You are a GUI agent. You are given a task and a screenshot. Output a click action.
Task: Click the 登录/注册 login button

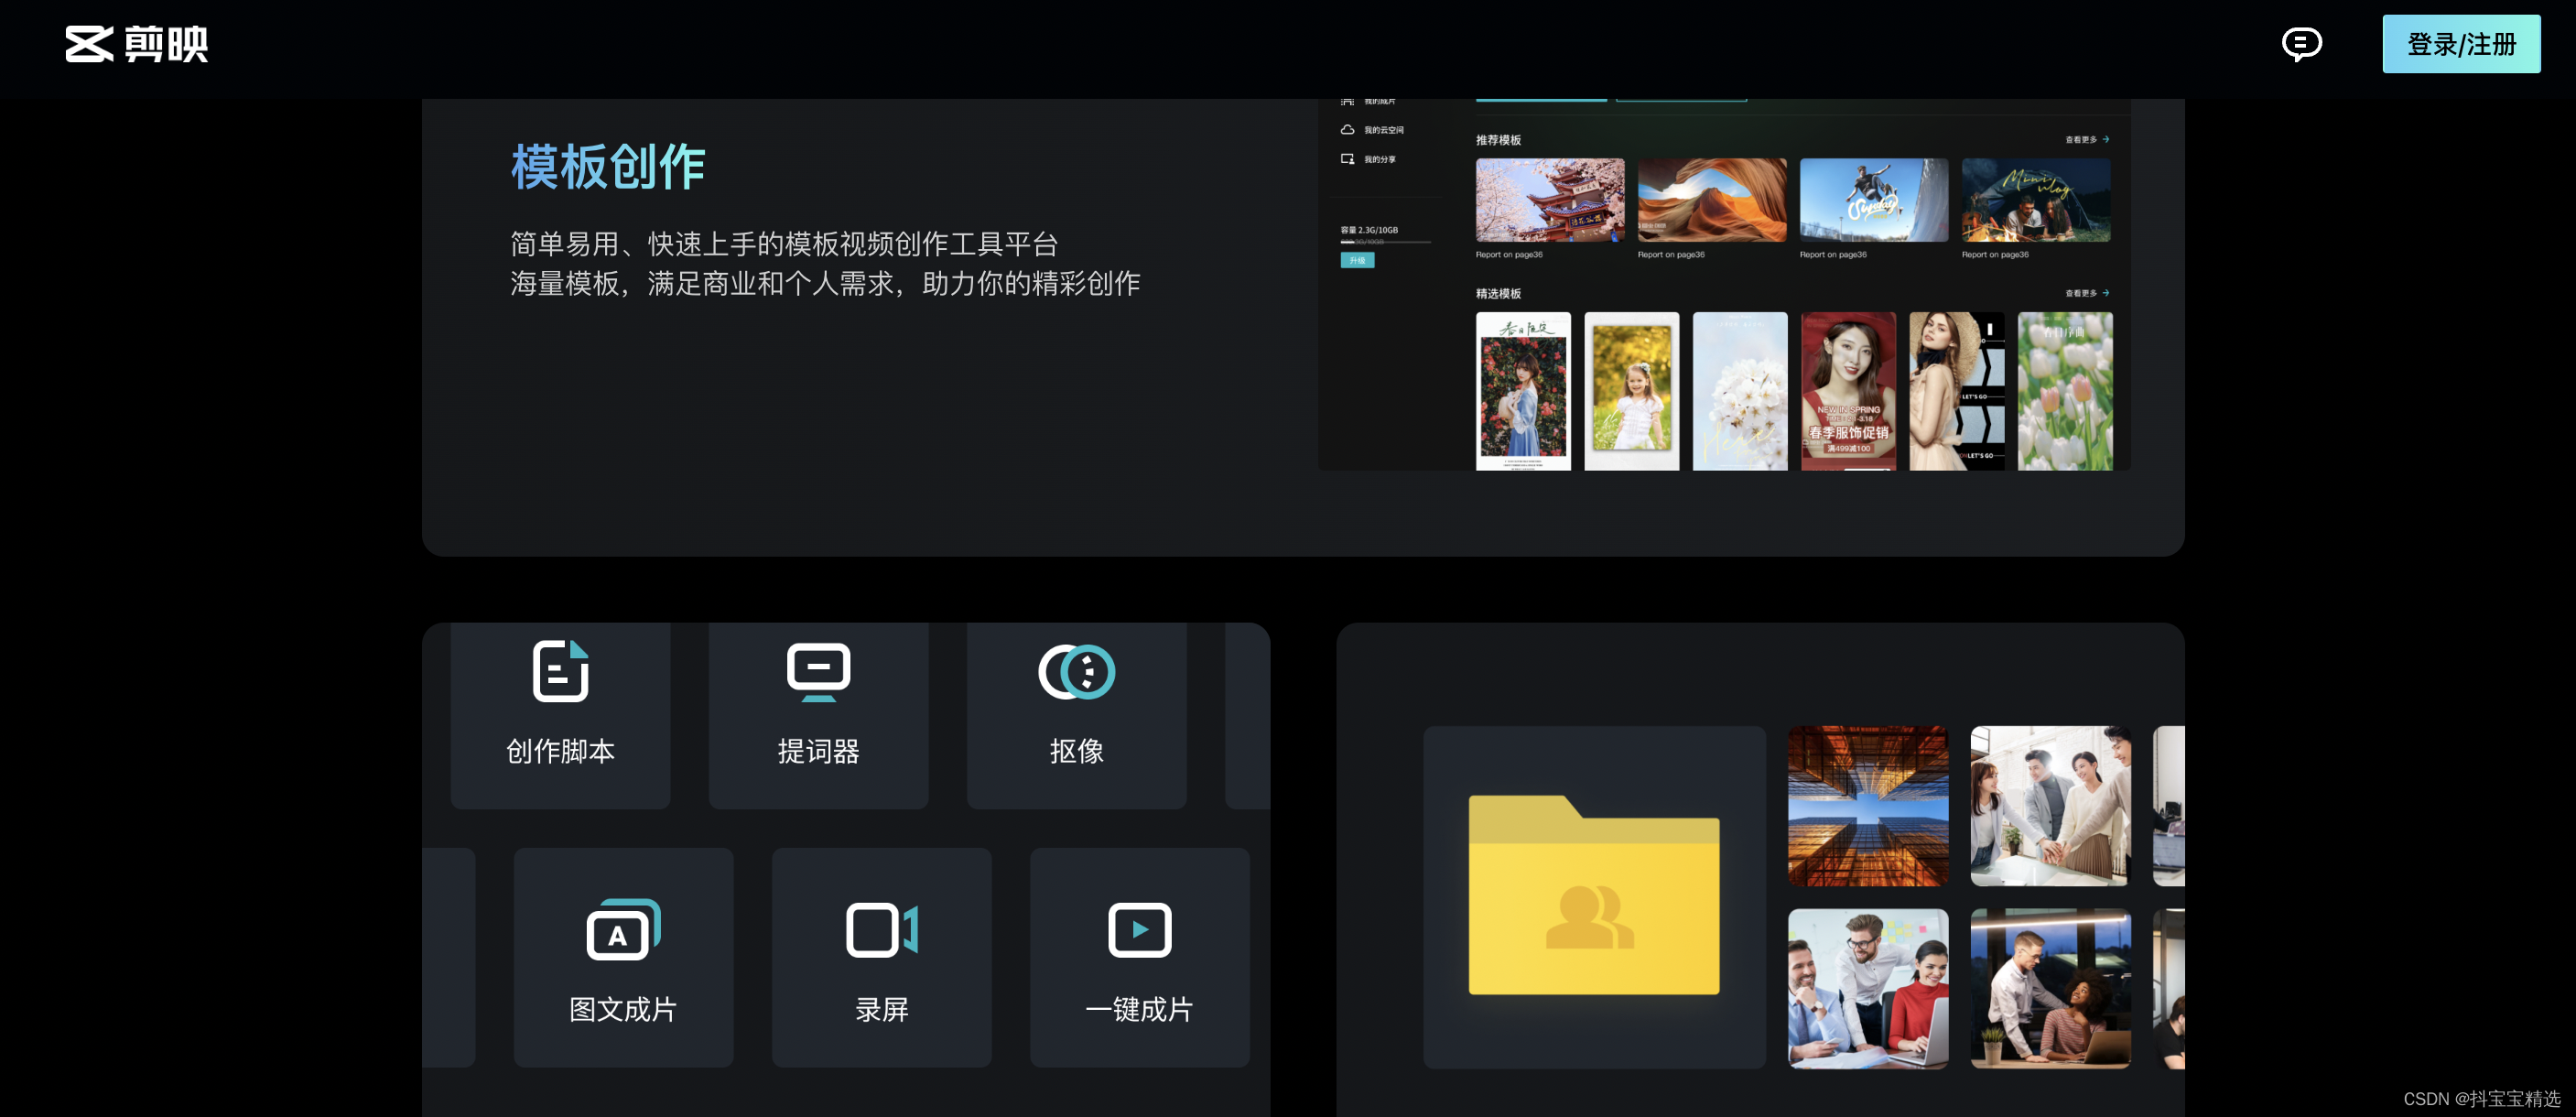tap(2460, 44)
